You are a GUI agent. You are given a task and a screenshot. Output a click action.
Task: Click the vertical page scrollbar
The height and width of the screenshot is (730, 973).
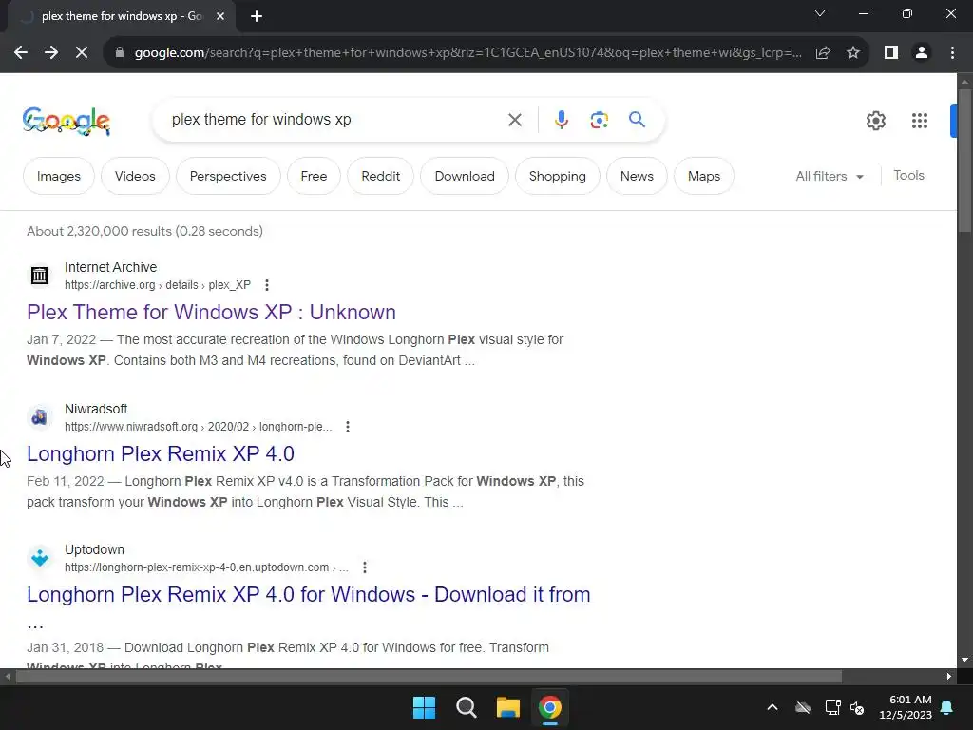(x=964, y=160)
